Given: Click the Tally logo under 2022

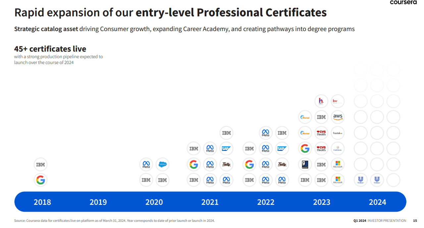Looking at the screenshot, I should tap(282, 164).
